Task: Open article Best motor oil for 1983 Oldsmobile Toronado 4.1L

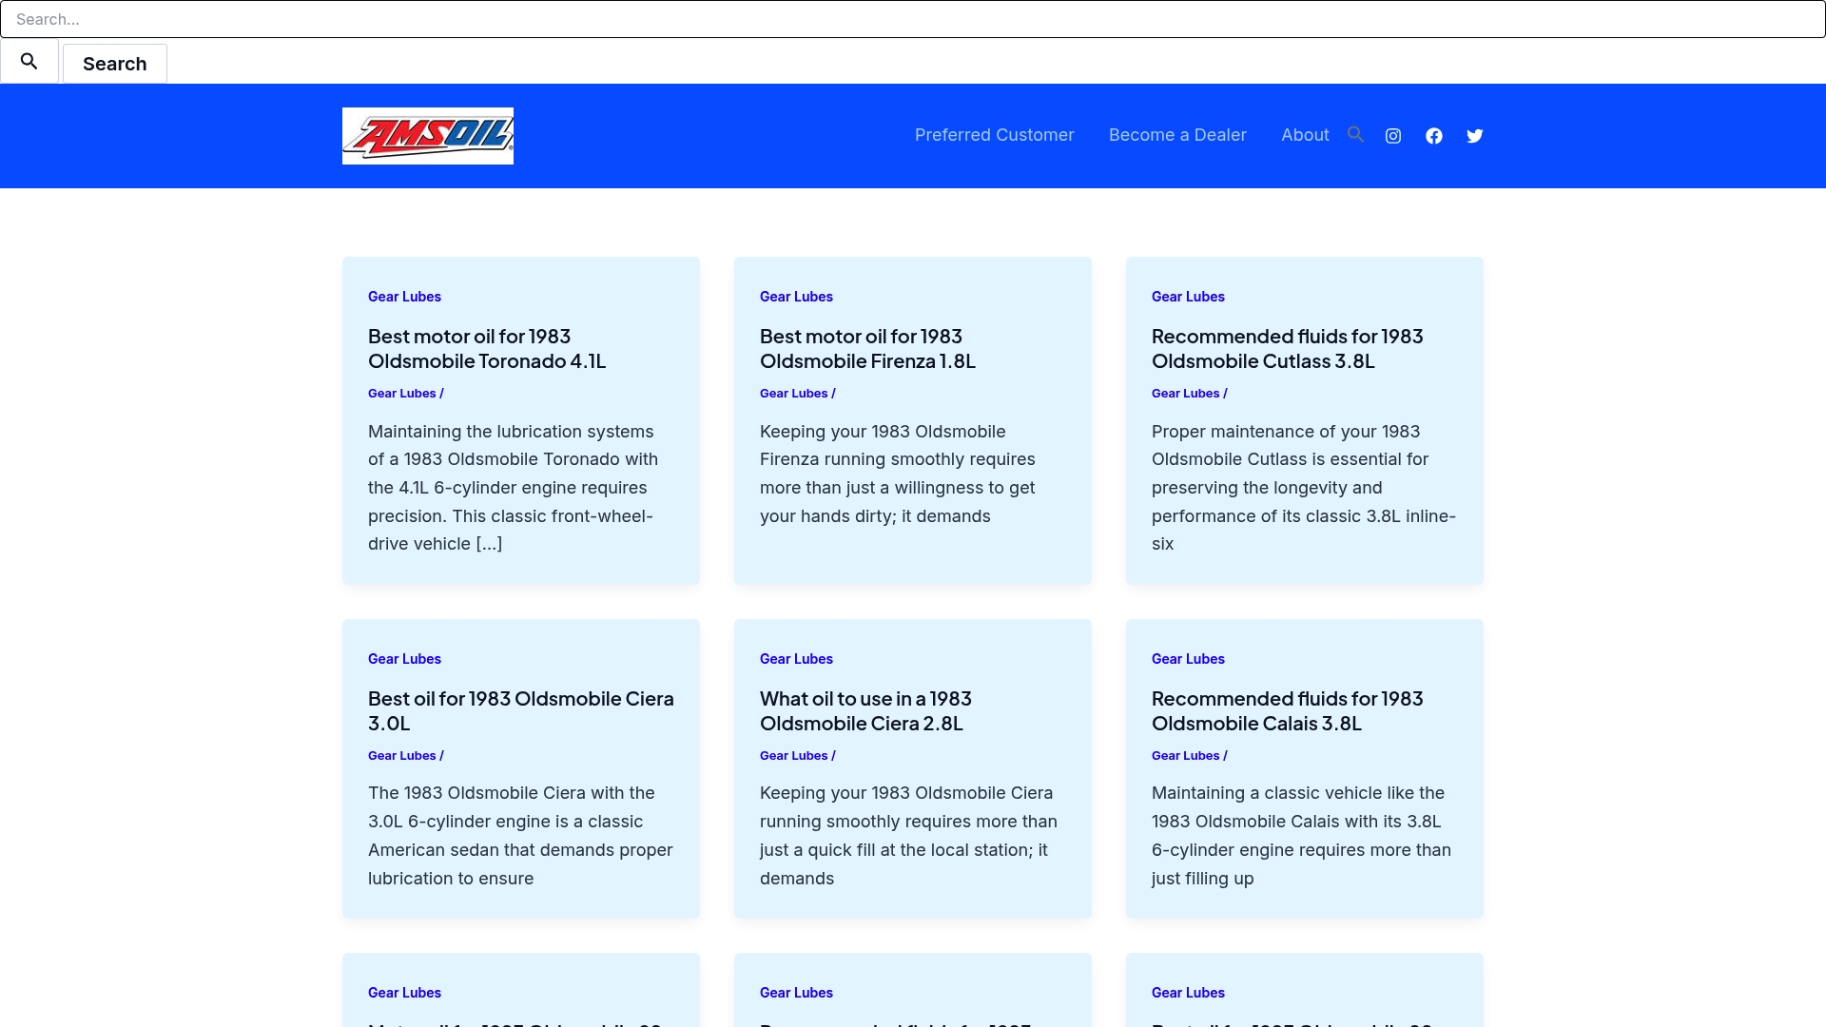Action: coord(487,349)
